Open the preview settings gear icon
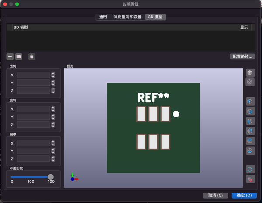The width and height of the screenshot is (262, 203). pyautogui.click(x=250, y=179)
